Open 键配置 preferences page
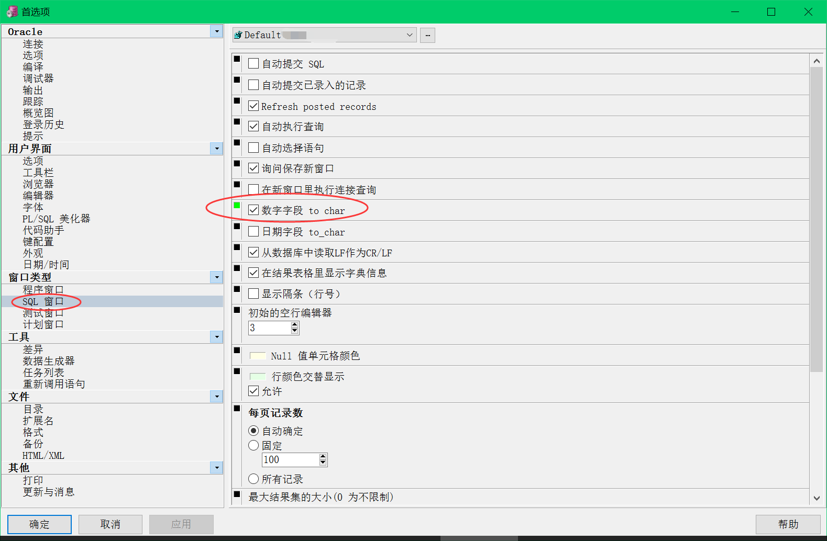The width and height of the screenshot is (827, 541). (38, 242)
